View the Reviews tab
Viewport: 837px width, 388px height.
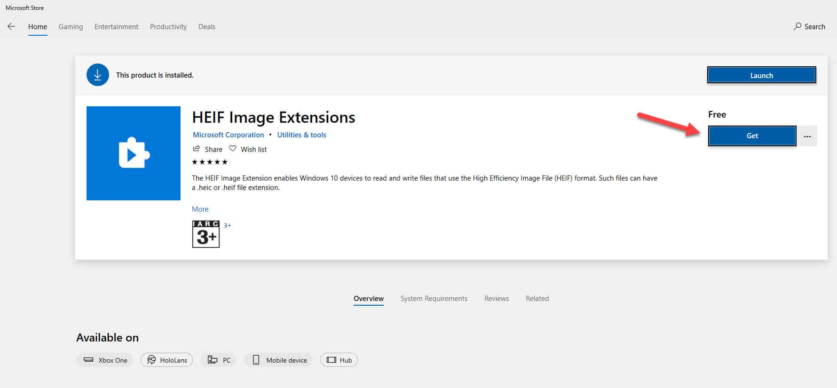tap(497, 299)
